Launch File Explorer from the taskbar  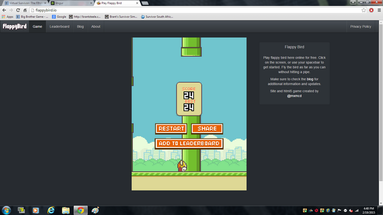pos(66,210)
